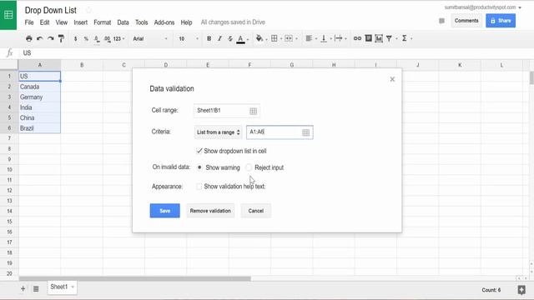Insert a chart from toolbar
The height and width of the screenshot is (300, 534).
[379, 38]
